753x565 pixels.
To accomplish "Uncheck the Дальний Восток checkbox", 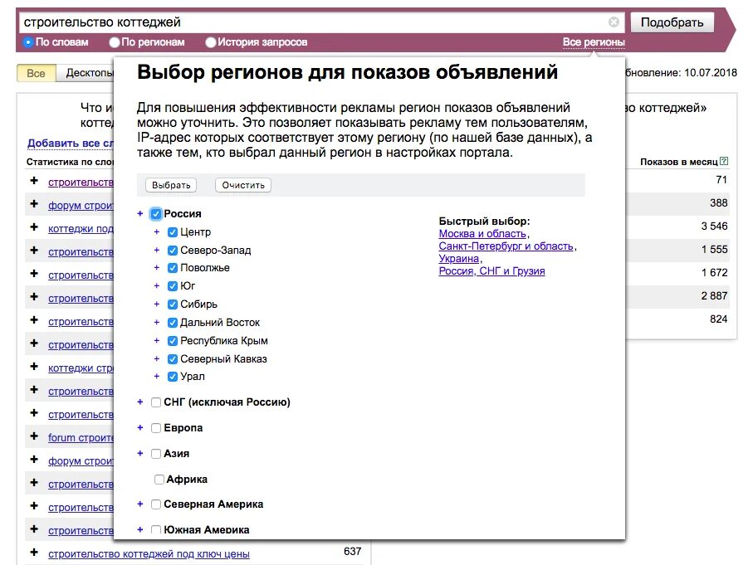I will pyautogui.click(x=173, y=323).
